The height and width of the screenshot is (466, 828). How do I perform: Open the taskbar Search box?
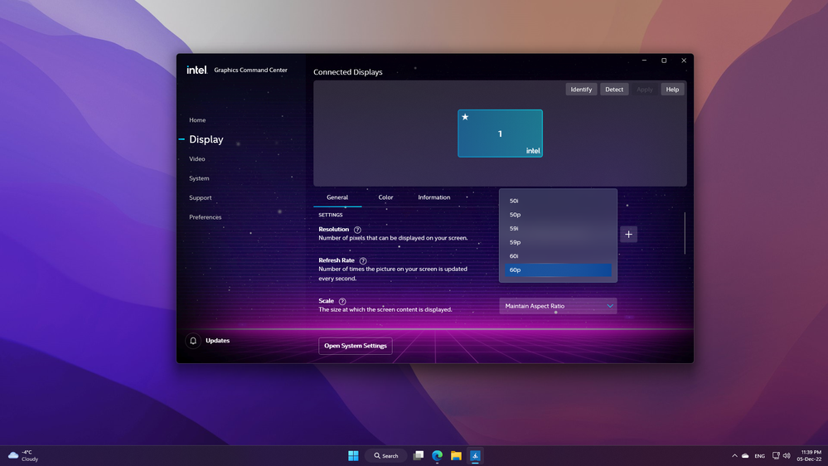[x=386, y=455]
